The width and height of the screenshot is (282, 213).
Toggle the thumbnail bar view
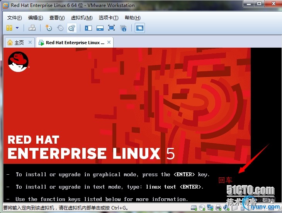click(100, 28)
